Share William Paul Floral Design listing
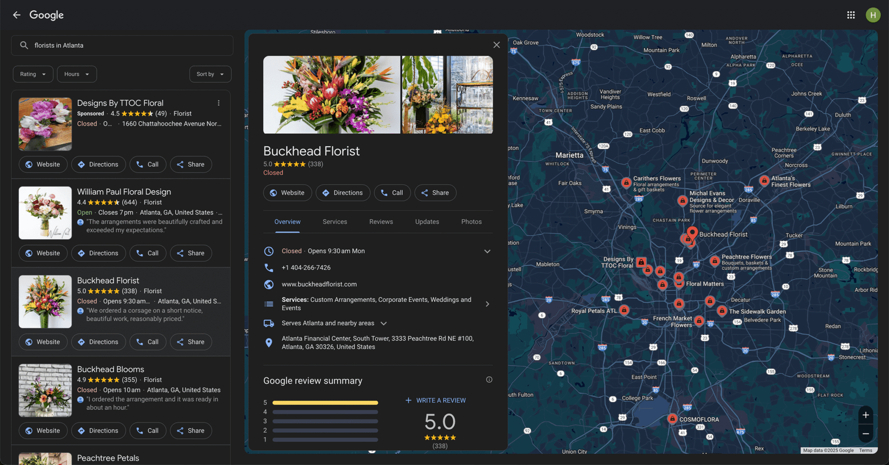889x465 pixels. 191,253
